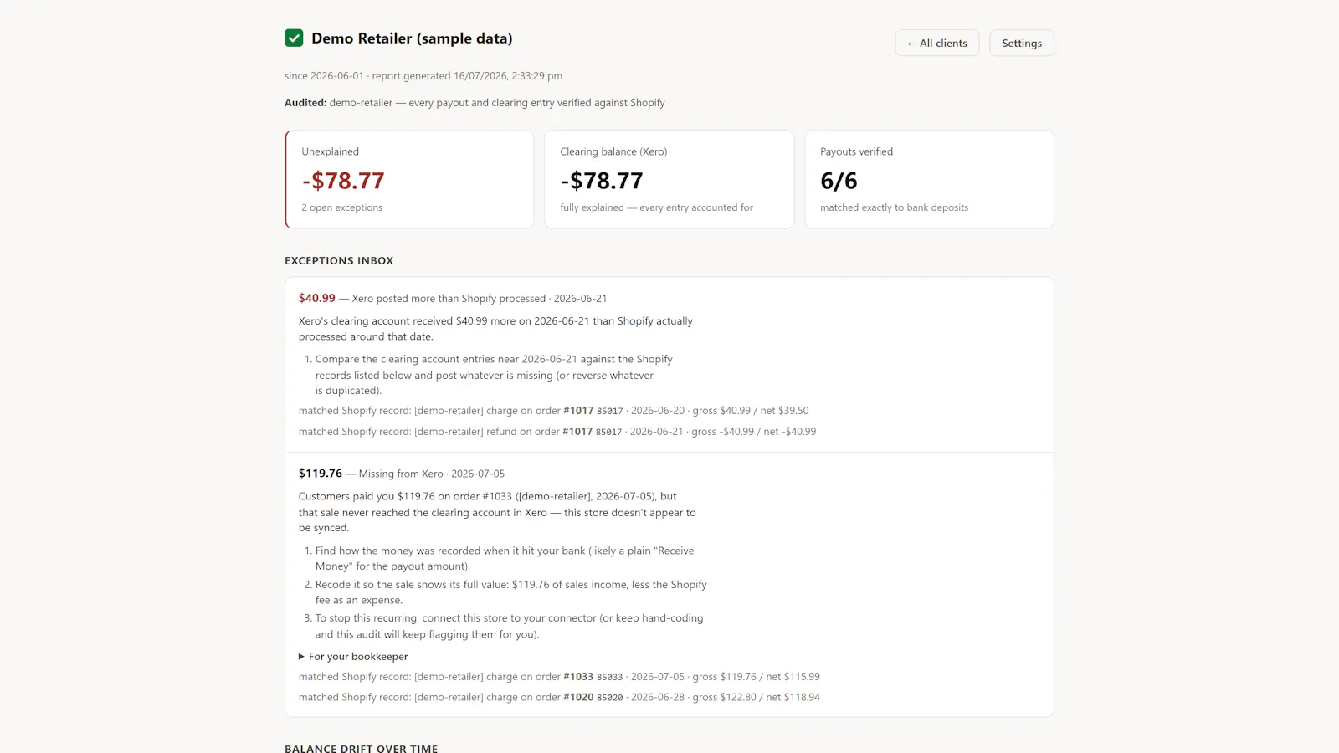
Task: Click the 'EXCEPTIONS INBOX' heading
Action: click(x=339, y=261)
